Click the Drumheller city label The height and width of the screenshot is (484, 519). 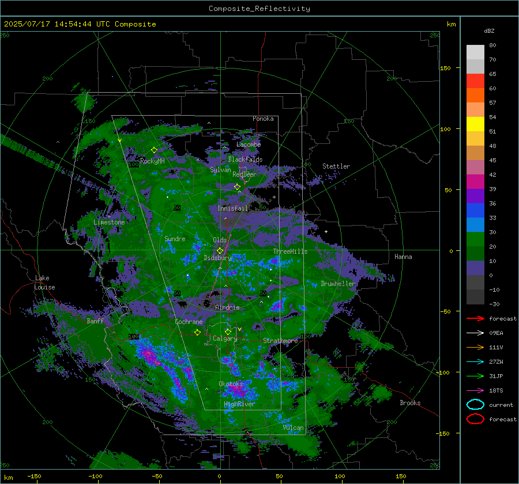(x=338, y=284)
